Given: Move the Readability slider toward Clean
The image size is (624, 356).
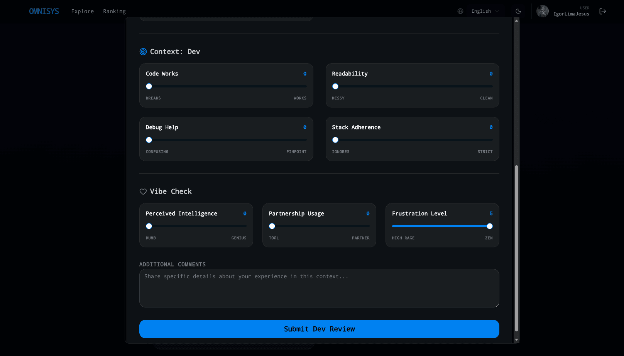Looking at the screenshot, I should [335, 86].
